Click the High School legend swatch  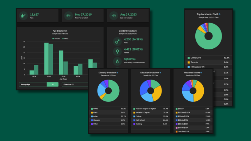pyautogui.click(x=134, y=120)
